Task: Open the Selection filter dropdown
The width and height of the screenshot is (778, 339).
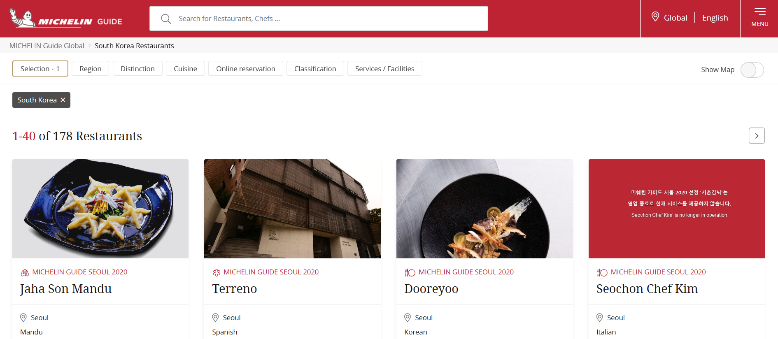Action: (x=40, y=69)
